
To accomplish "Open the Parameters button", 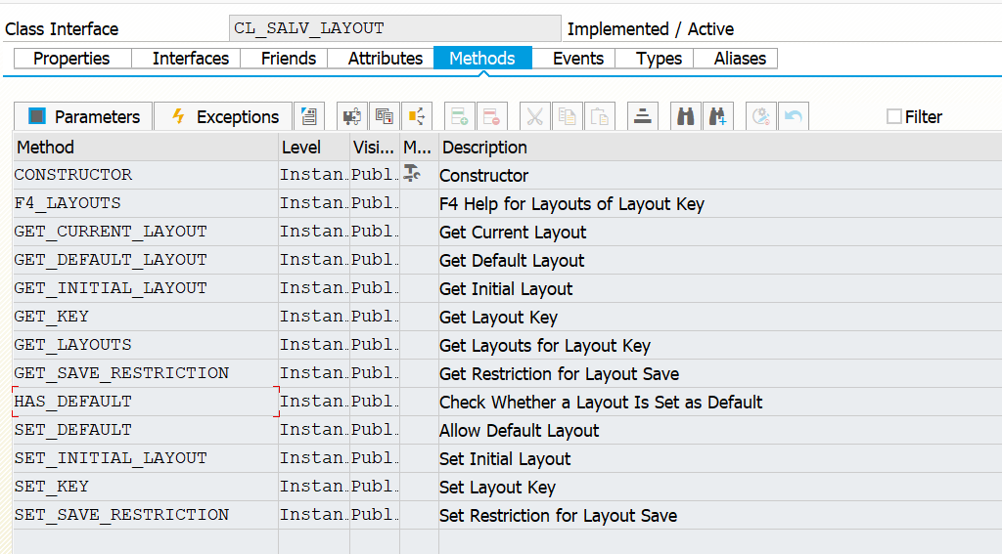I will point(83,116).
